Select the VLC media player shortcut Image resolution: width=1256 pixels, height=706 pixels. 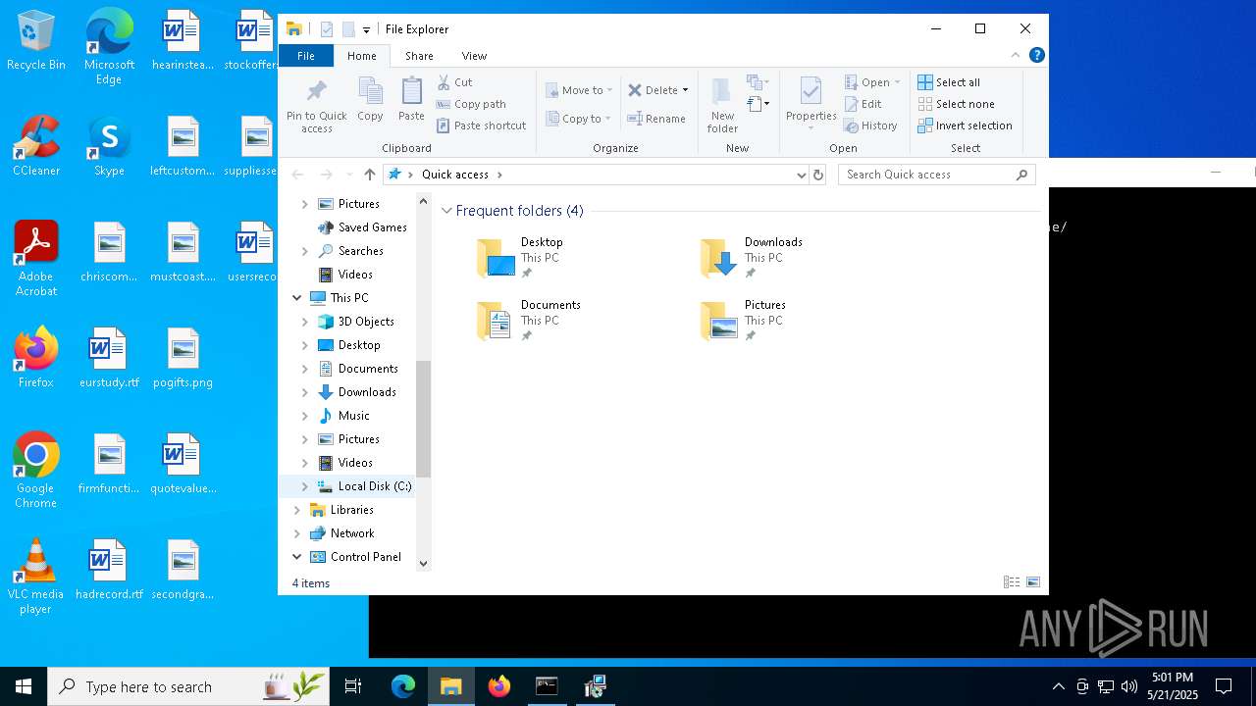pyautogui.click(x=36, y=577)
